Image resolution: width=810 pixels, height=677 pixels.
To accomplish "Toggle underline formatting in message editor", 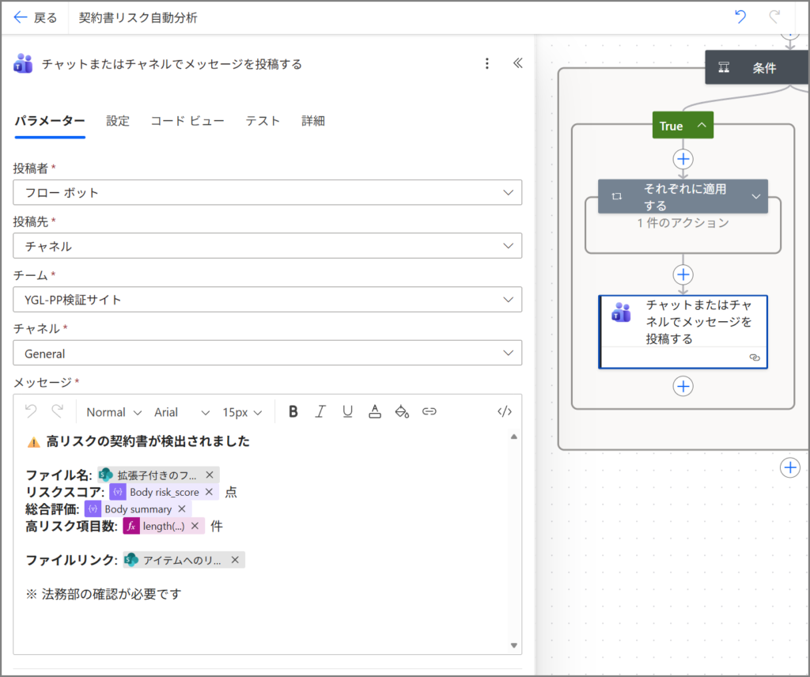I will tap(347, 411).
